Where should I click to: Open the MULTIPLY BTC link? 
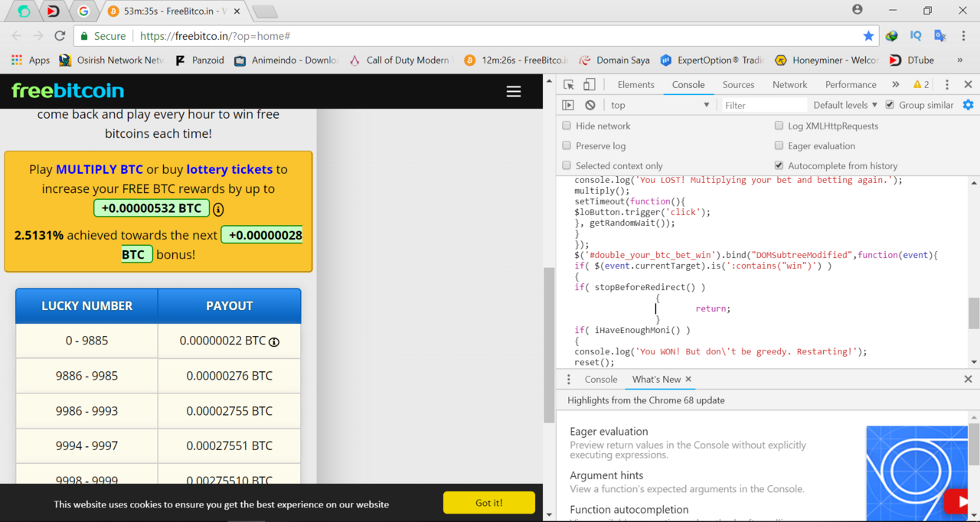point(100,169)
